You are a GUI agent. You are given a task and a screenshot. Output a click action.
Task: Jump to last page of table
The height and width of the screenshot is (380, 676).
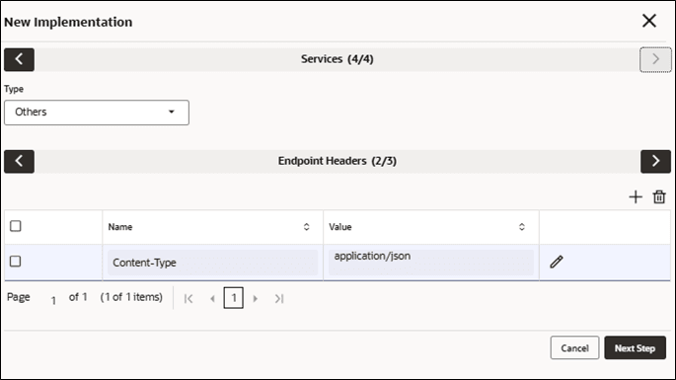coord(279,298)
